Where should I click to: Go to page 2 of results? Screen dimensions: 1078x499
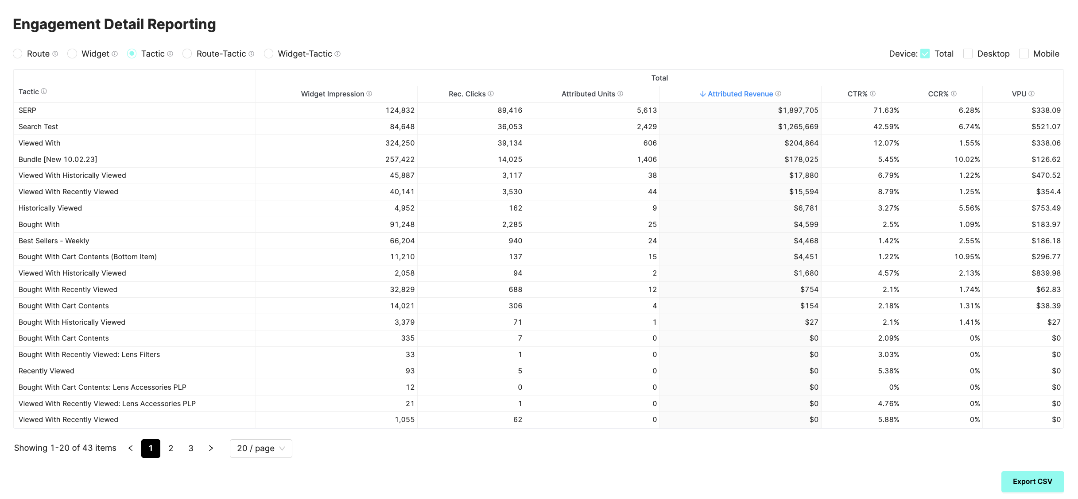[171, 449]
